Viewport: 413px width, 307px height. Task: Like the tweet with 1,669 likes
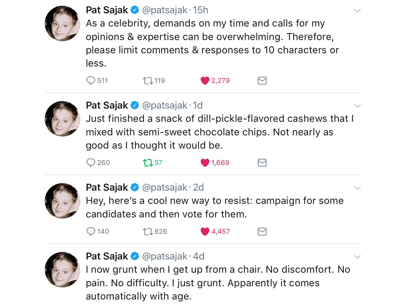tap(205, 163)
